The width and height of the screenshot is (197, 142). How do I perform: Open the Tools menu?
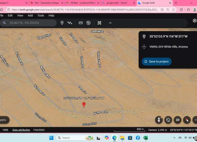pyautogui.click(x=41, y=15)
